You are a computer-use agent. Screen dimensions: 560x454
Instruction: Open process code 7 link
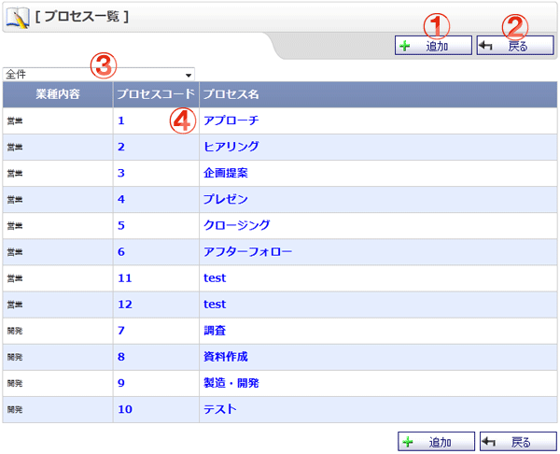coord(121,331)
